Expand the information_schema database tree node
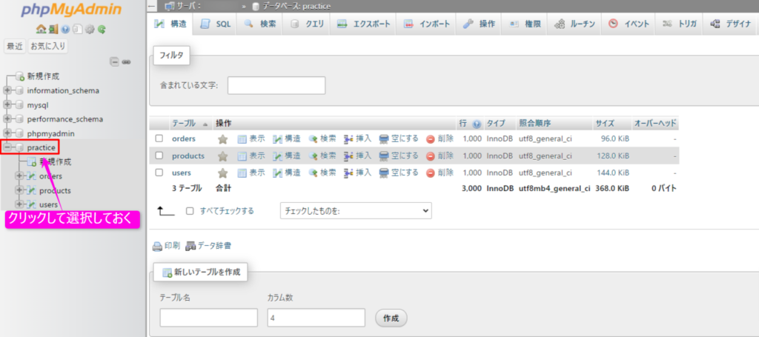 point(7,90)
